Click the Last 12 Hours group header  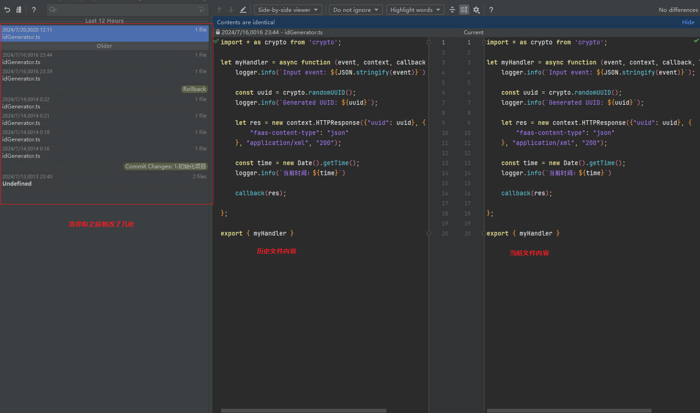(x=104, y=21)
